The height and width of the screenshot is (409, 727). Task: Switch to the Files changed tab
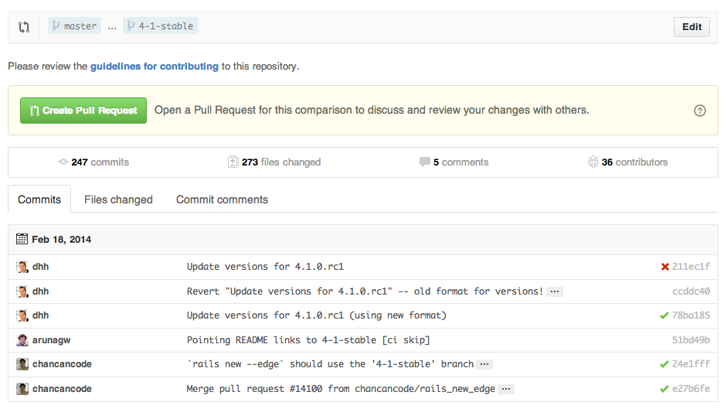pyautogui.click(x=118, y=199)
